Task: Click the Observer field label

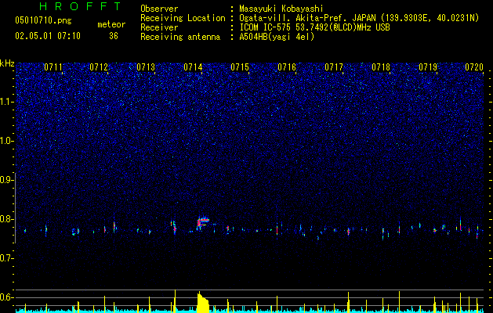Action: click(x=159, y=9)
